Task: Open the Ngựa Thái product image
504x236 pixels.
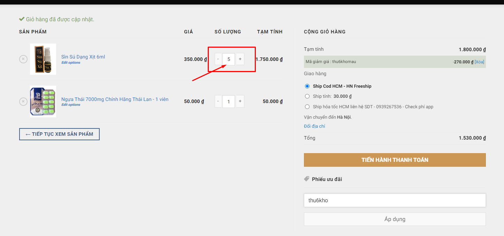Action: pos(43,101)
